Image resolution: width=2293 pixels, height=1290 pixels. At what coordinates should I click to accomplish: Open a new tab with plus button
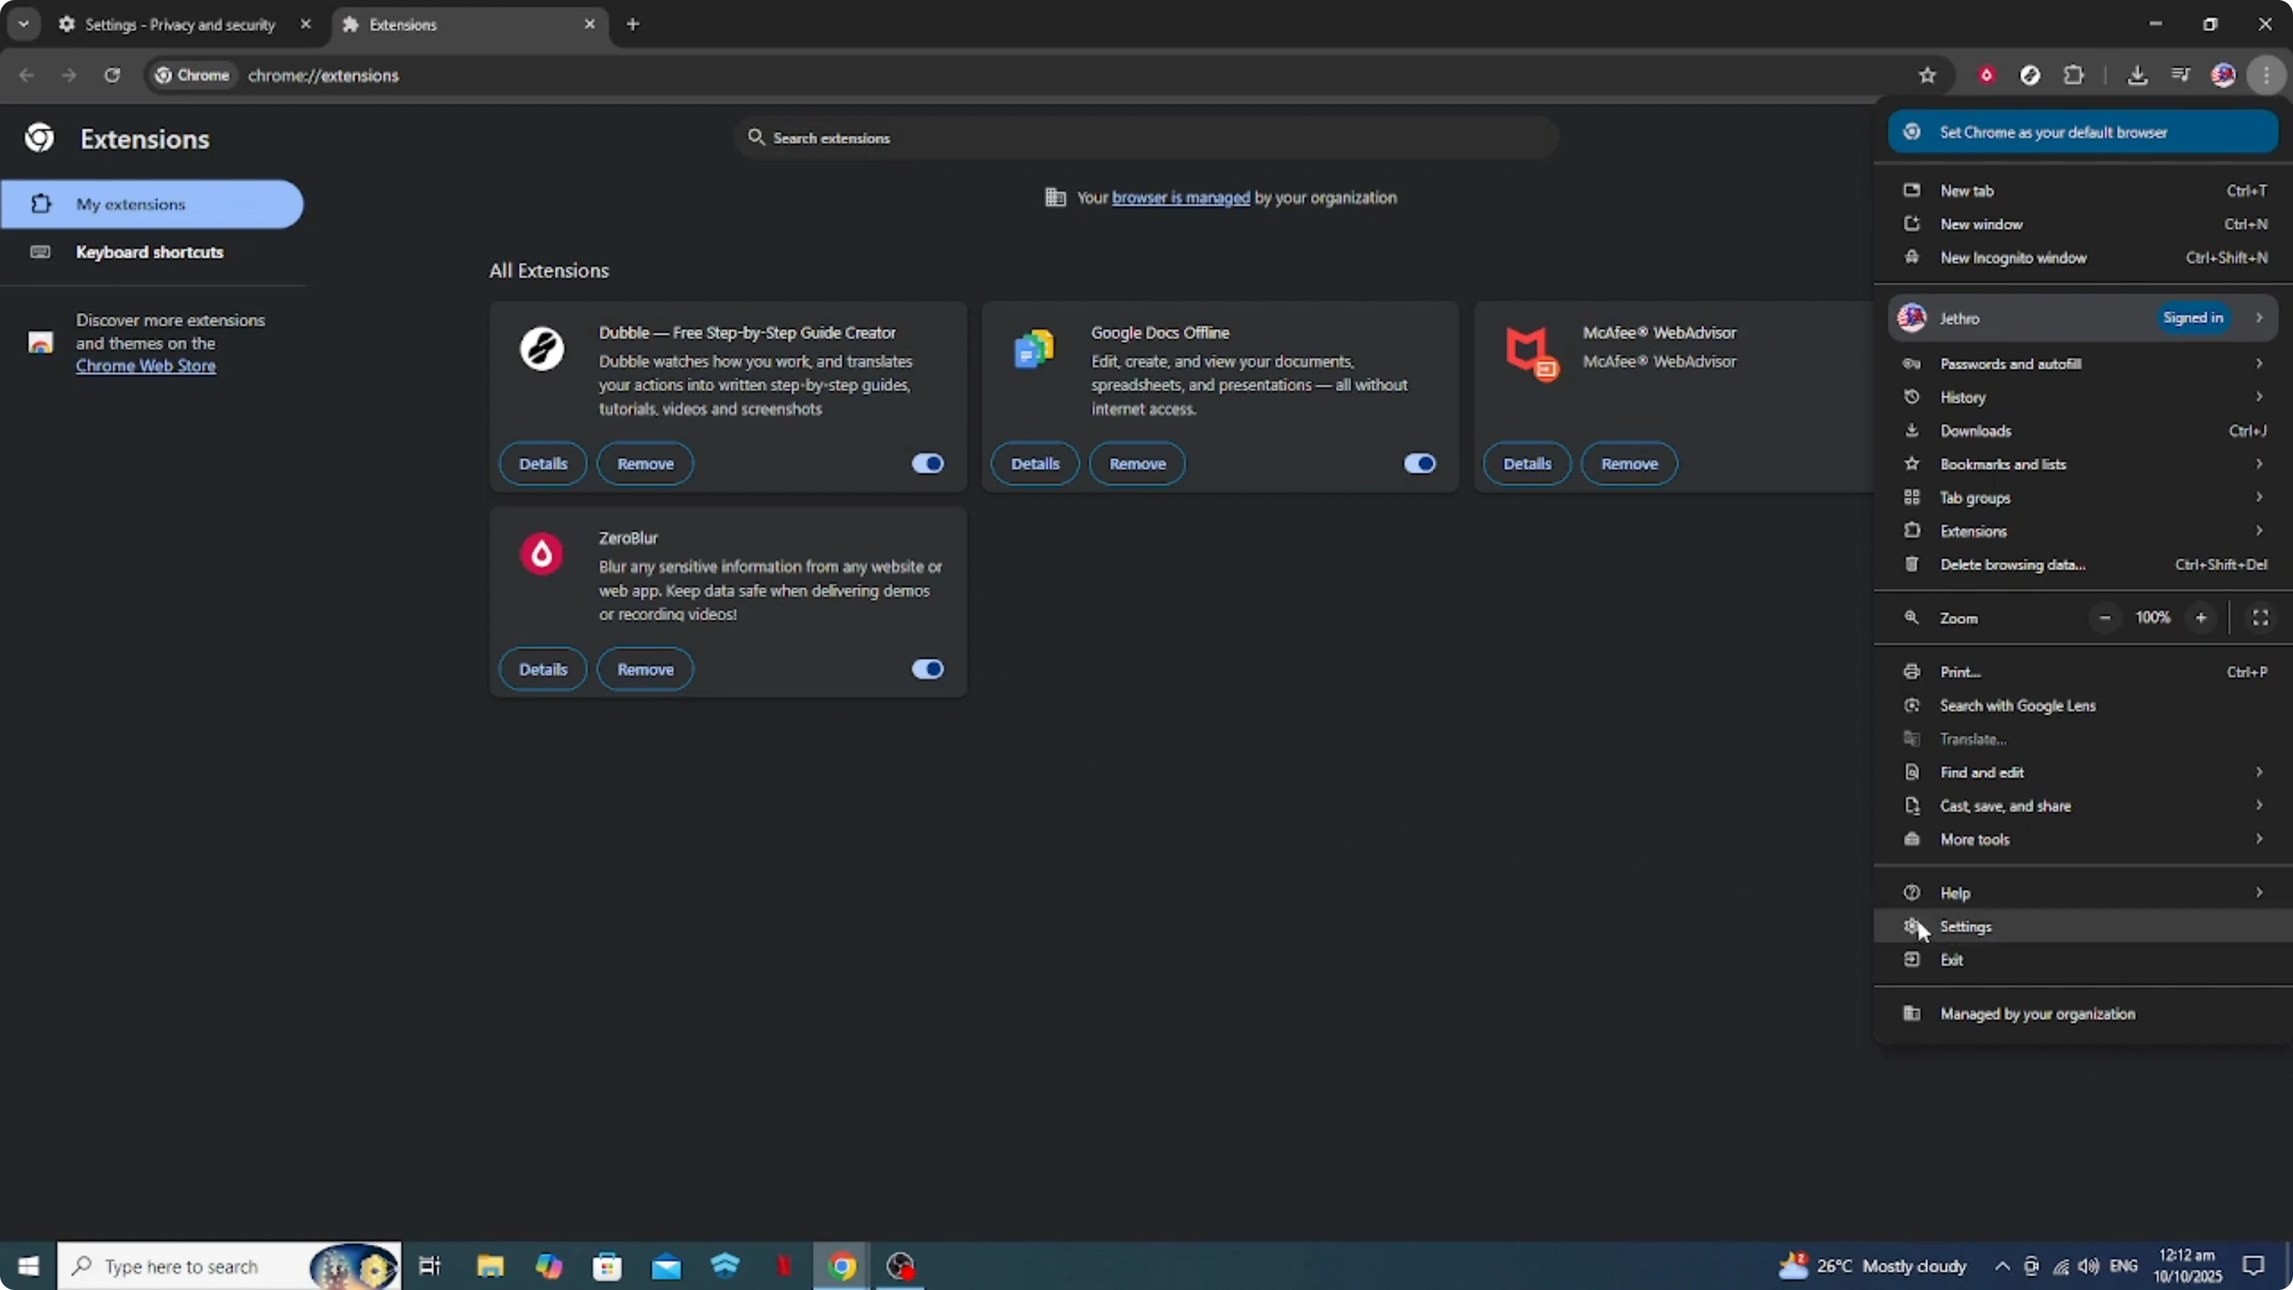click(633, 24)
